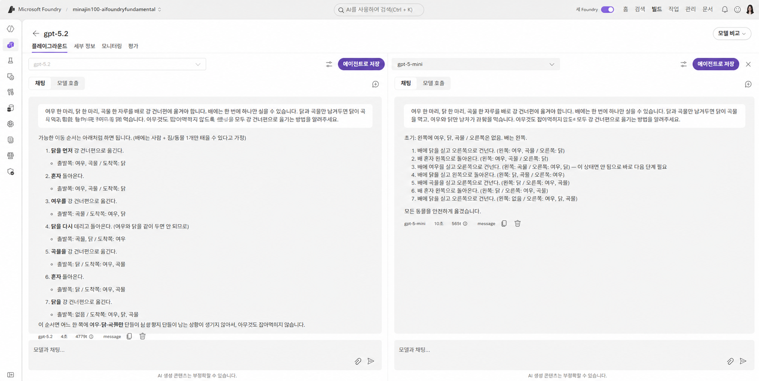Go back using the arrow beside gpt-5.2
This screenshot has width=759, height=381.
pos(36,33)
